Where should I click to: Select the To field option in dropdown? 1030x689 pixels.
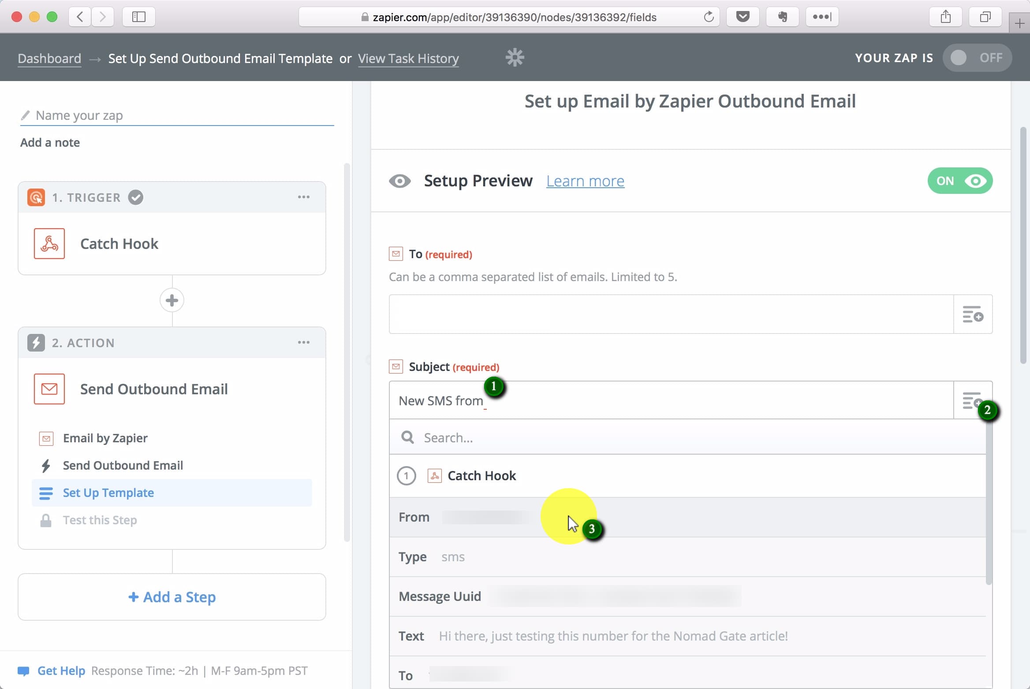coord(687,673)
